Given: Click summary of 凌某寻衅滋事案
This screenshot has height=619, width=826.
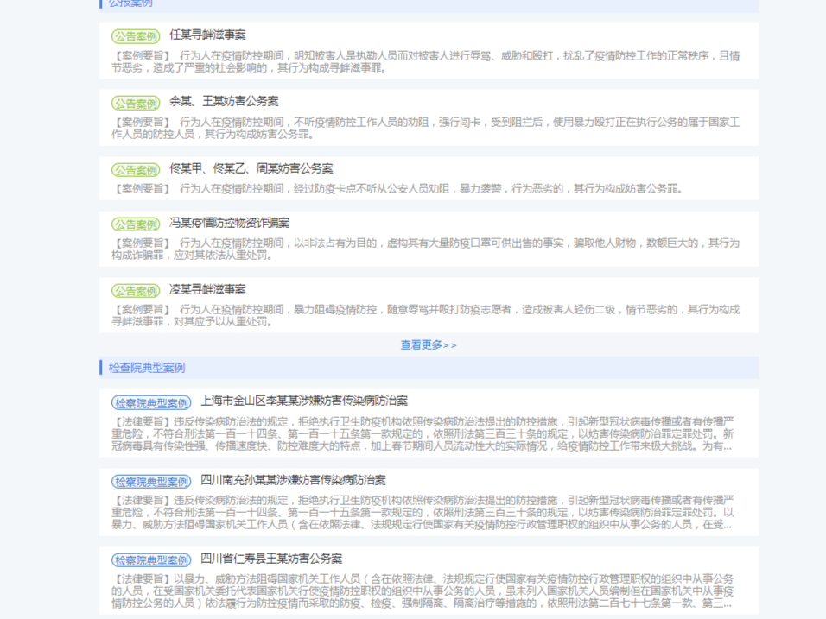Looking at the screenshot, I should point(426,315).
